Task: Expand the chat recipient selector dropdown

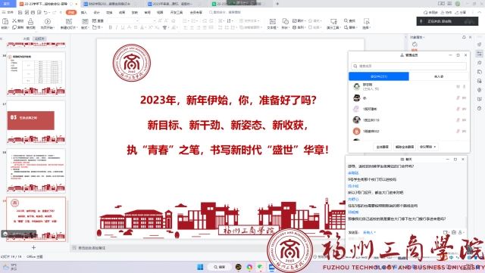Action: 369,232
